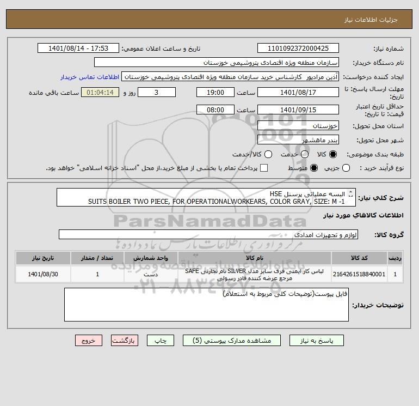419x406 pixels.
Task: Select the کالا radio button
Action: [x=333, y=154]
